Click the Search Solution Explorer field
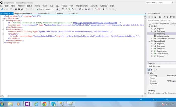Viewport: 176px width, 107px height. [162, 20]
